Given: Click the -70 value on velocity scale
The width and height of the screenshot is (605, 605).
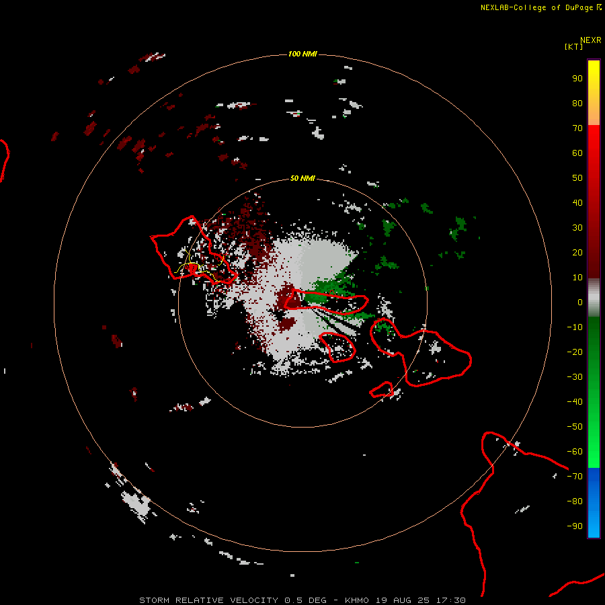Looking at the screenshot, I should 575,476.
